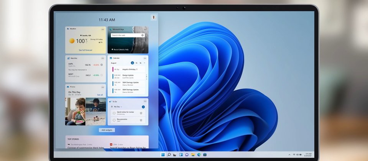The width and height of the screenshot is (368, 161).
Task: Click the Search the web field
Action: click(x=128, y=35)
